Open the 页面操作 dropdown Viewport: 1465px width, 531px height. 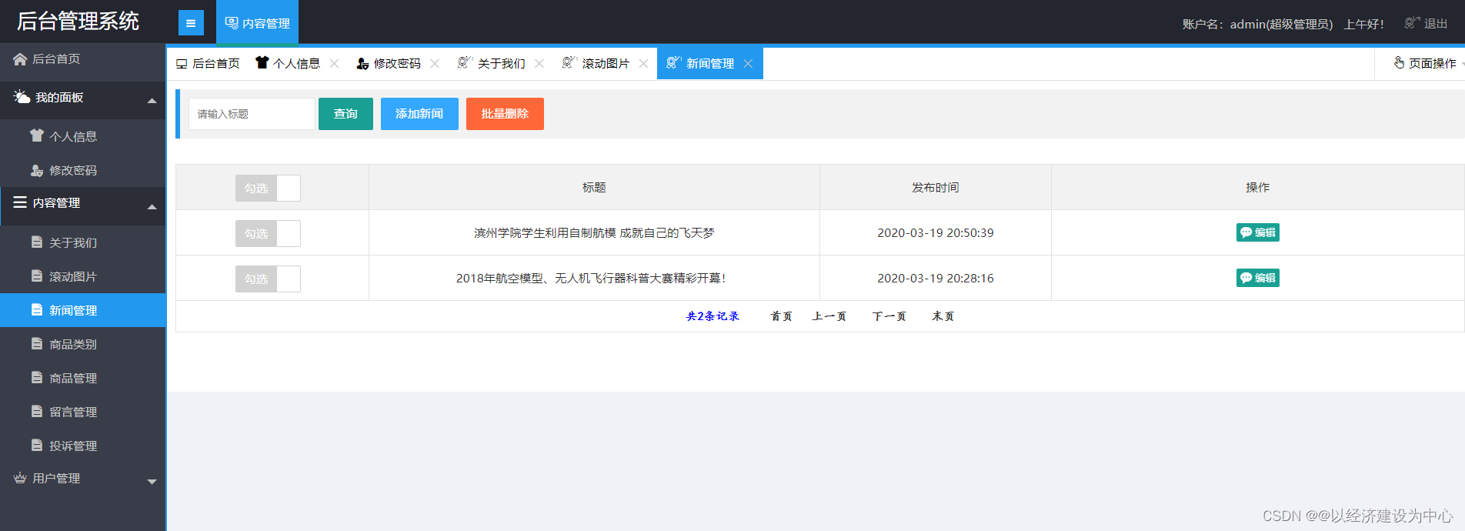1425,63
